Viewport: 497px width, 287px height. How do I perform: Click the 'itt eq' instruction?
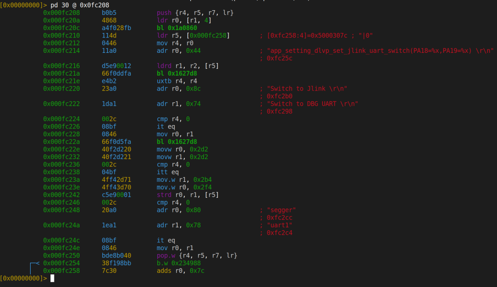[167, 172]
